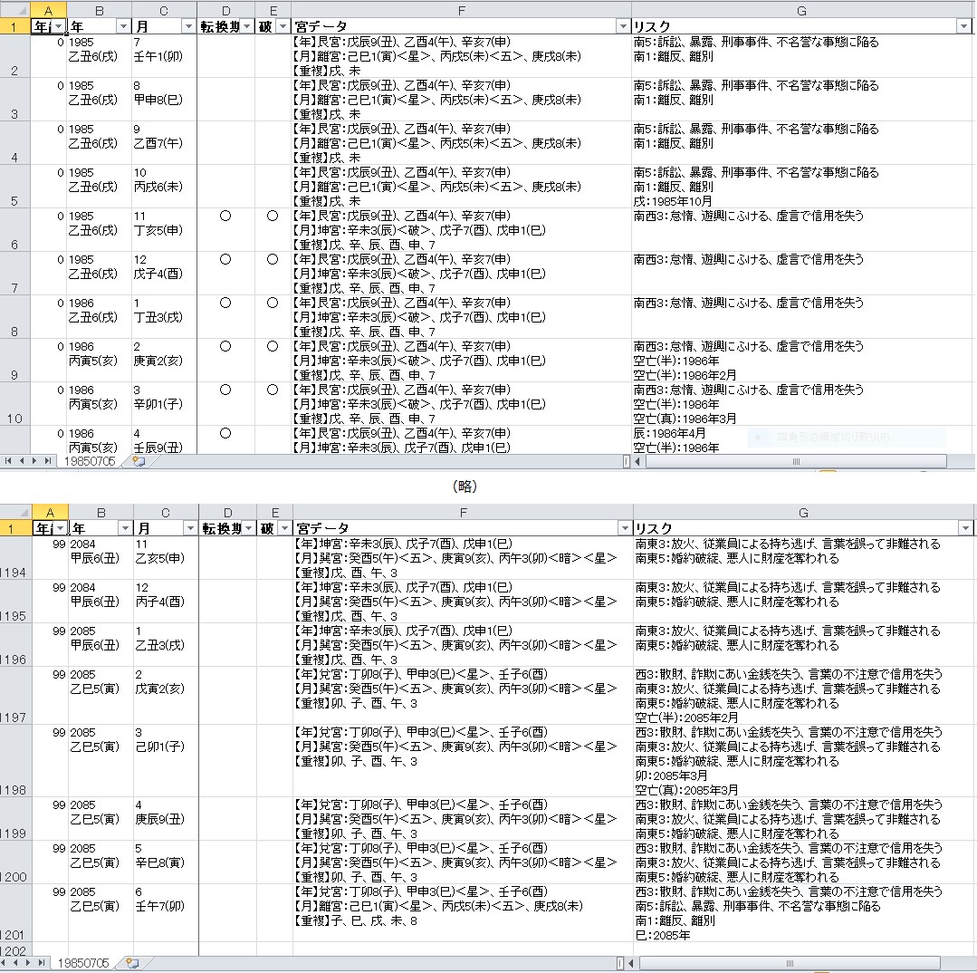This screenshot has height=973, width=977.
Task: Click previous sheet arrow in upper window
Action: point(21,461)
